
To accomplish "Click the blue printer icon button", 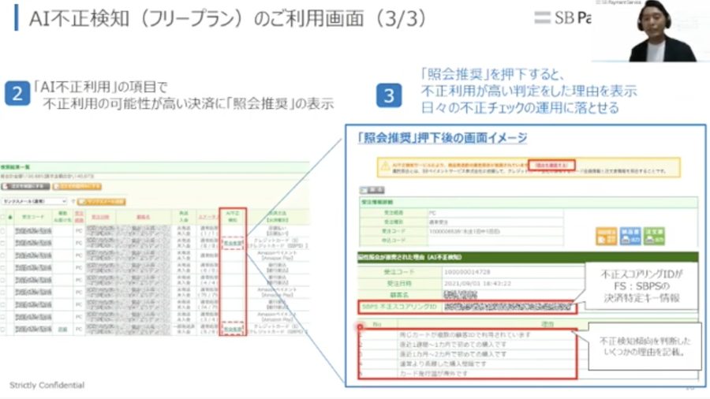I will point(630,236).
